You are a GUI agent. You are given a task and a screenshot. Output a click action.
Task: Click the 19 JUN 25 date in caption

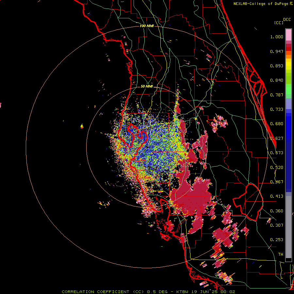pos(204,292)
